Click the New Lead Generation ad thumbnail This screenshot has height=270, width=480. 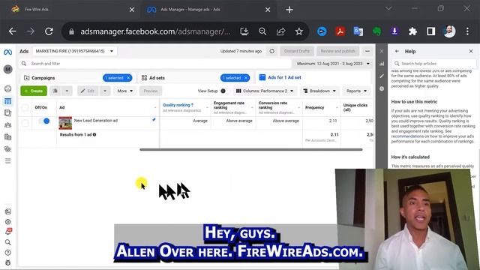coord(65,123)
